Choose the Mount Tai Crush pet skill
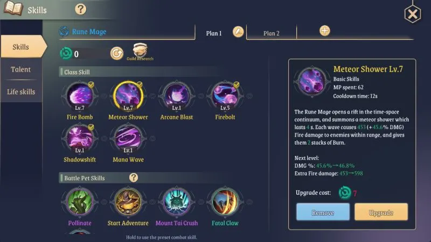Screen dimensions: 431x242 [177, 202]
